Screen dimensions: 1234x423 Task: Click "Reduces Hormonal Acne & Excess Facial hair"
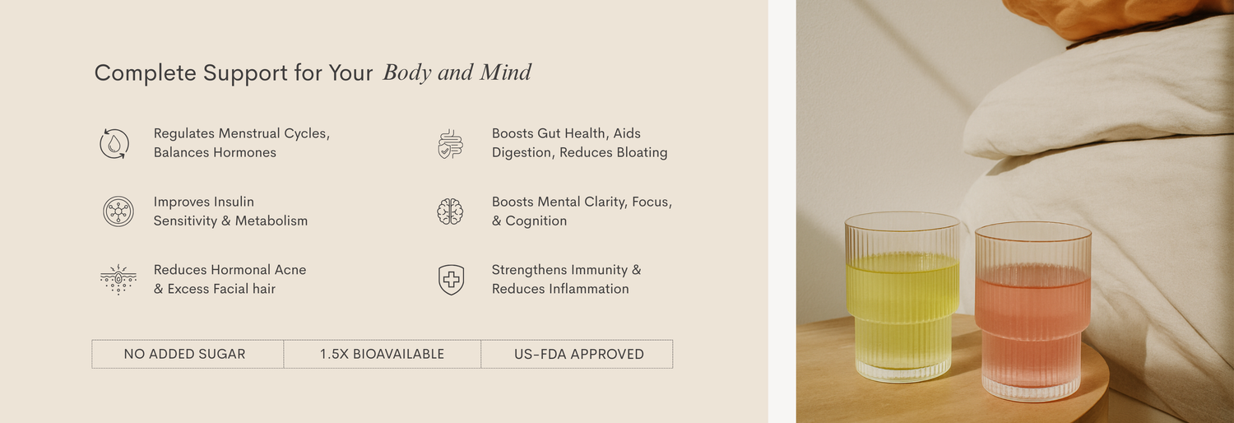point(230,280)
